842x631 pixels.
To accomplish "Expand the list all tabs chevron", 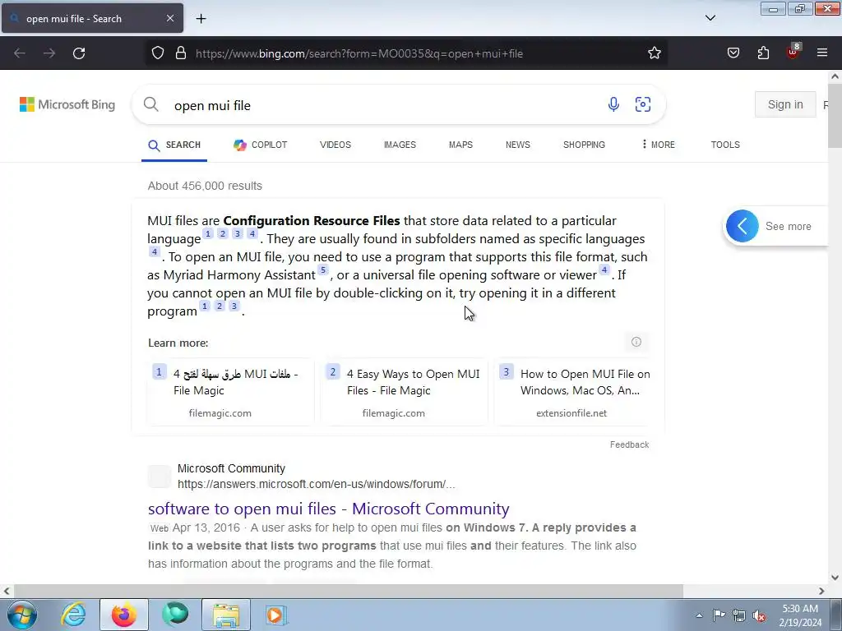I will coord(710,18).
